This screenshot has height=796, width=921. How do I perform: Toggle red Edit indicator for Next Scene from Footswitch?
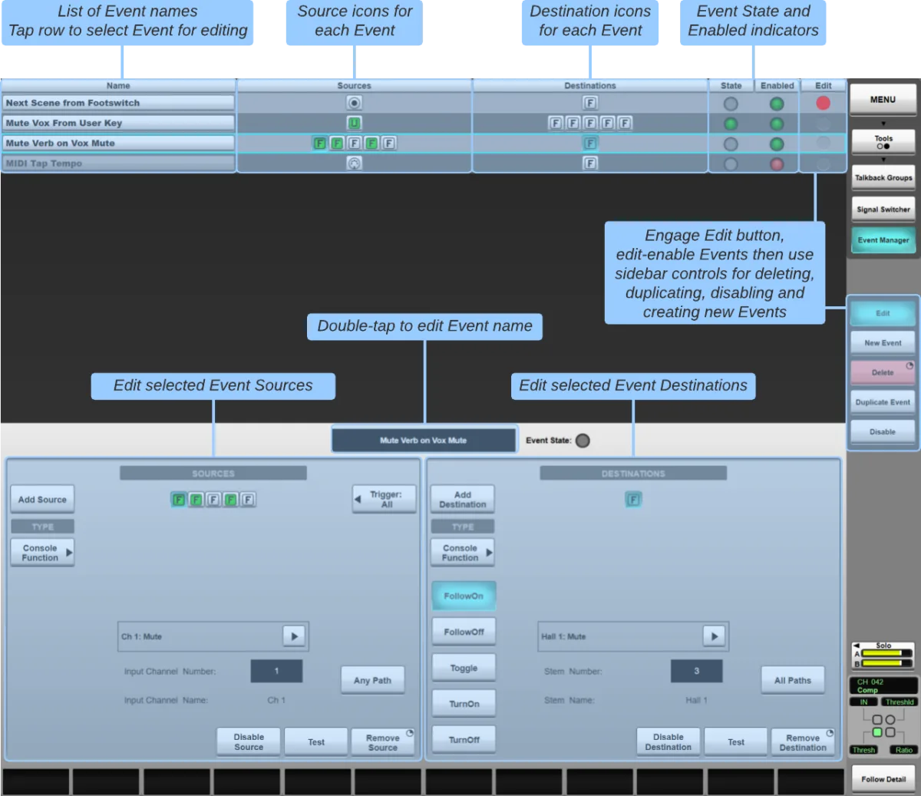tap(823, 103)
